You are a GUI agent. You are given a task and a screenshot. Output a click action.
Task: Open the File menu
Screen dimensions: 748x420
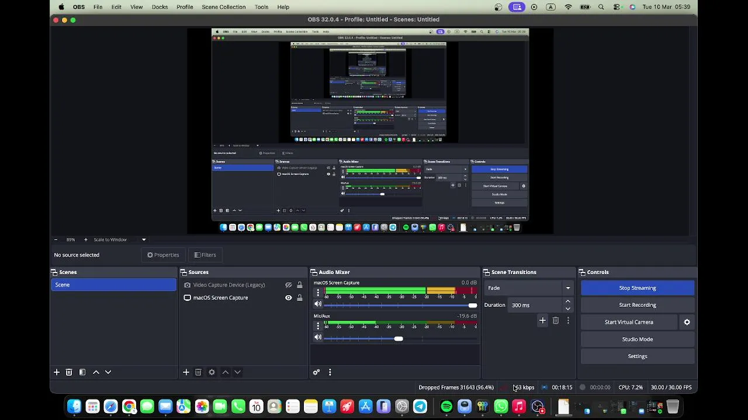pyautogui.click(x=98, y=7)
